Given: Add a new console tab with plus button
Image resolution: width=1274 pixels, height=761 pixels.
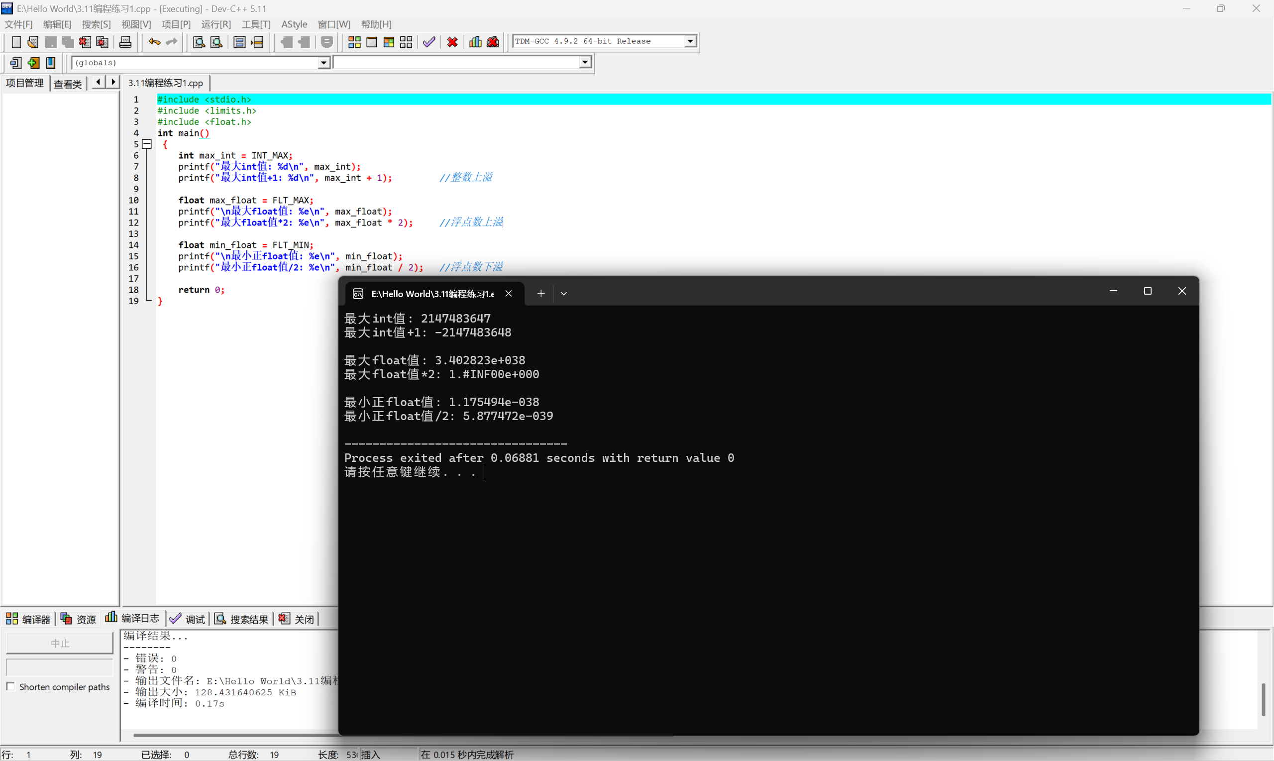Looking at the screenshot, I should pos(541,293).
